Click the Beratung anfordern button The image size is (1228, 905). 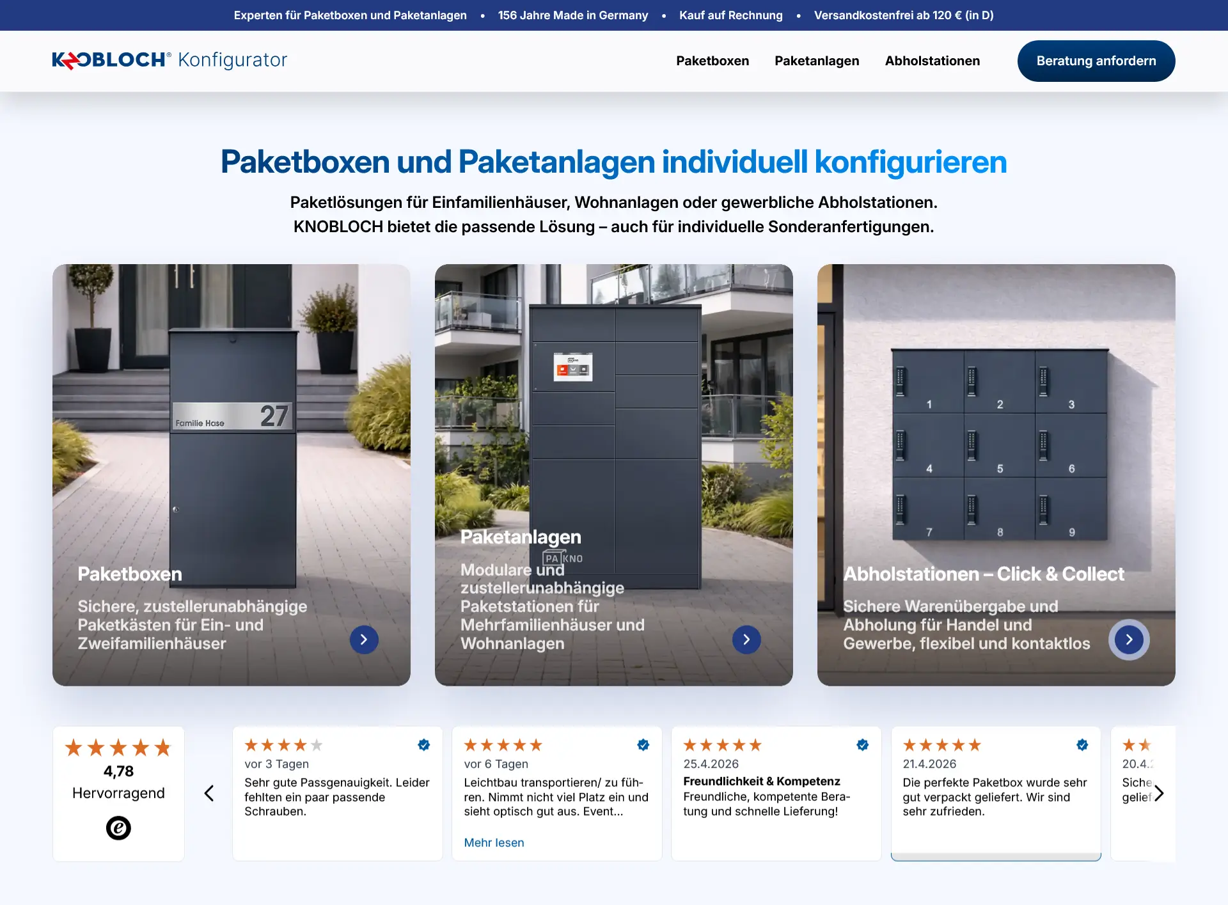(x=1096, y=61)
